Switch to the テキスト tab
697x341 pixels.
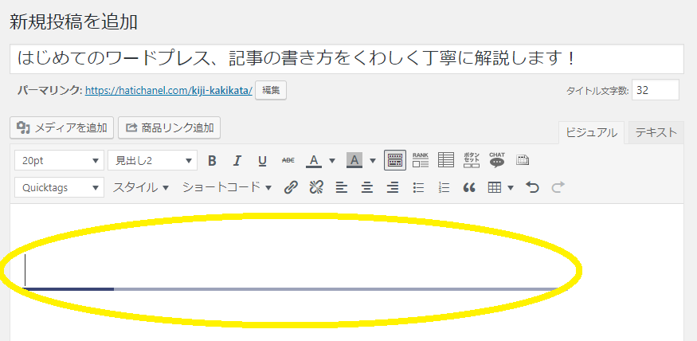point(656,132)
